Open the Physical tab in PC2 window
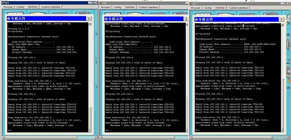 (105, 7)
